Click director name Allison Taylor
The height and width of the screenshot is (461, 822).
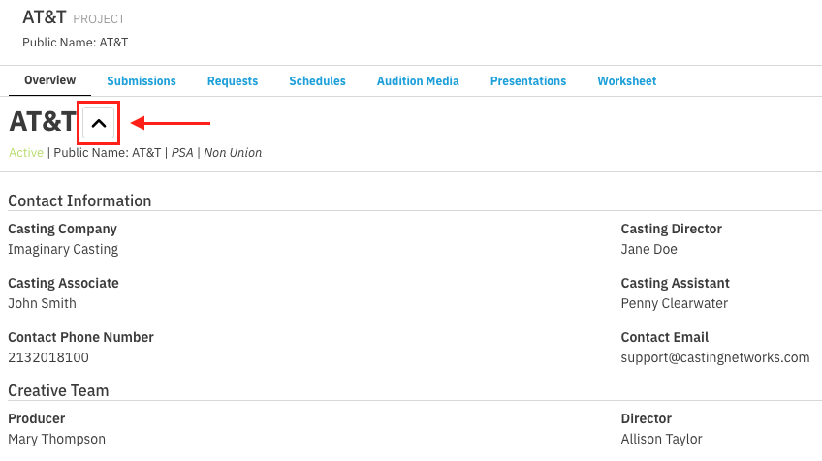tap(661, 439)
